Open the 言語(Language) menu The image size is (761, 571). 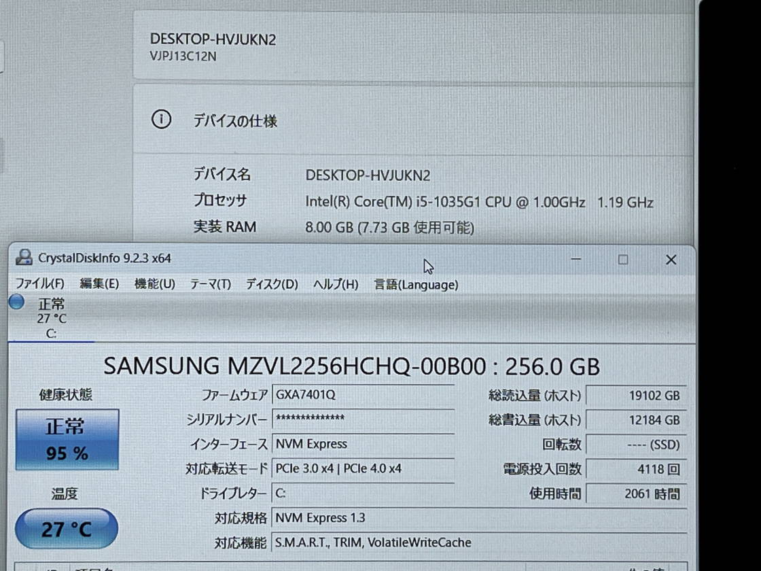tap(416, 285)
